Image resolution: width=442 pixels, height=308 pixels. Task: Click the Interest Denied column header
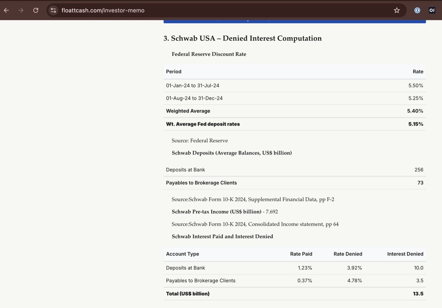tap(405, 254)
